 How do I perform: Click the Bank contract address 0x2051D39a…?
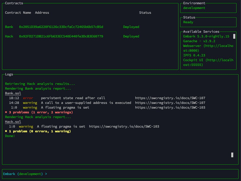click(x=61, y=27)
